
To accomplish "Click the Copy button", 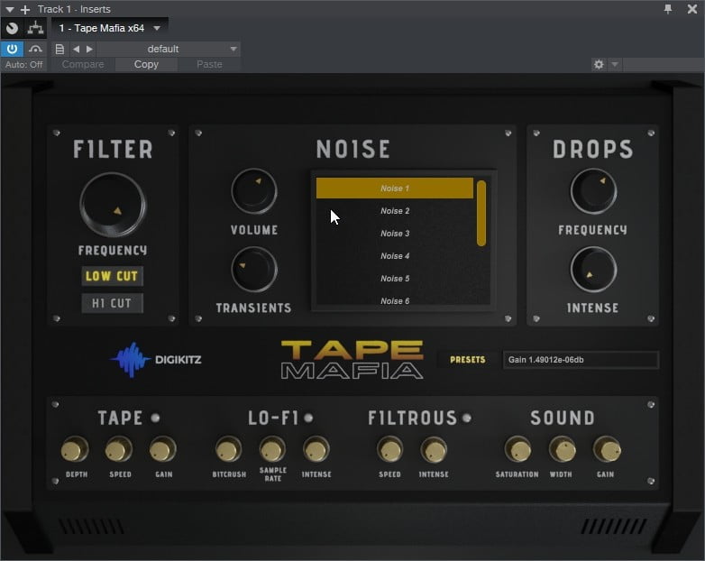I will (146, 64).
